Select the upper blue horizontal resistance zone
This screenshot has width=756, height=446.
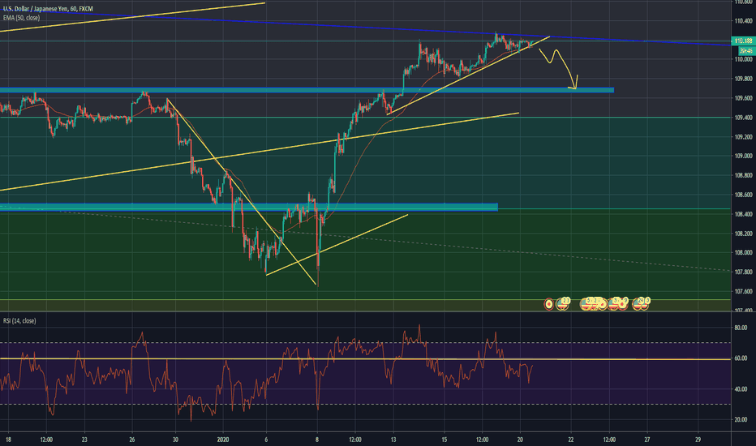click(324, 89)
